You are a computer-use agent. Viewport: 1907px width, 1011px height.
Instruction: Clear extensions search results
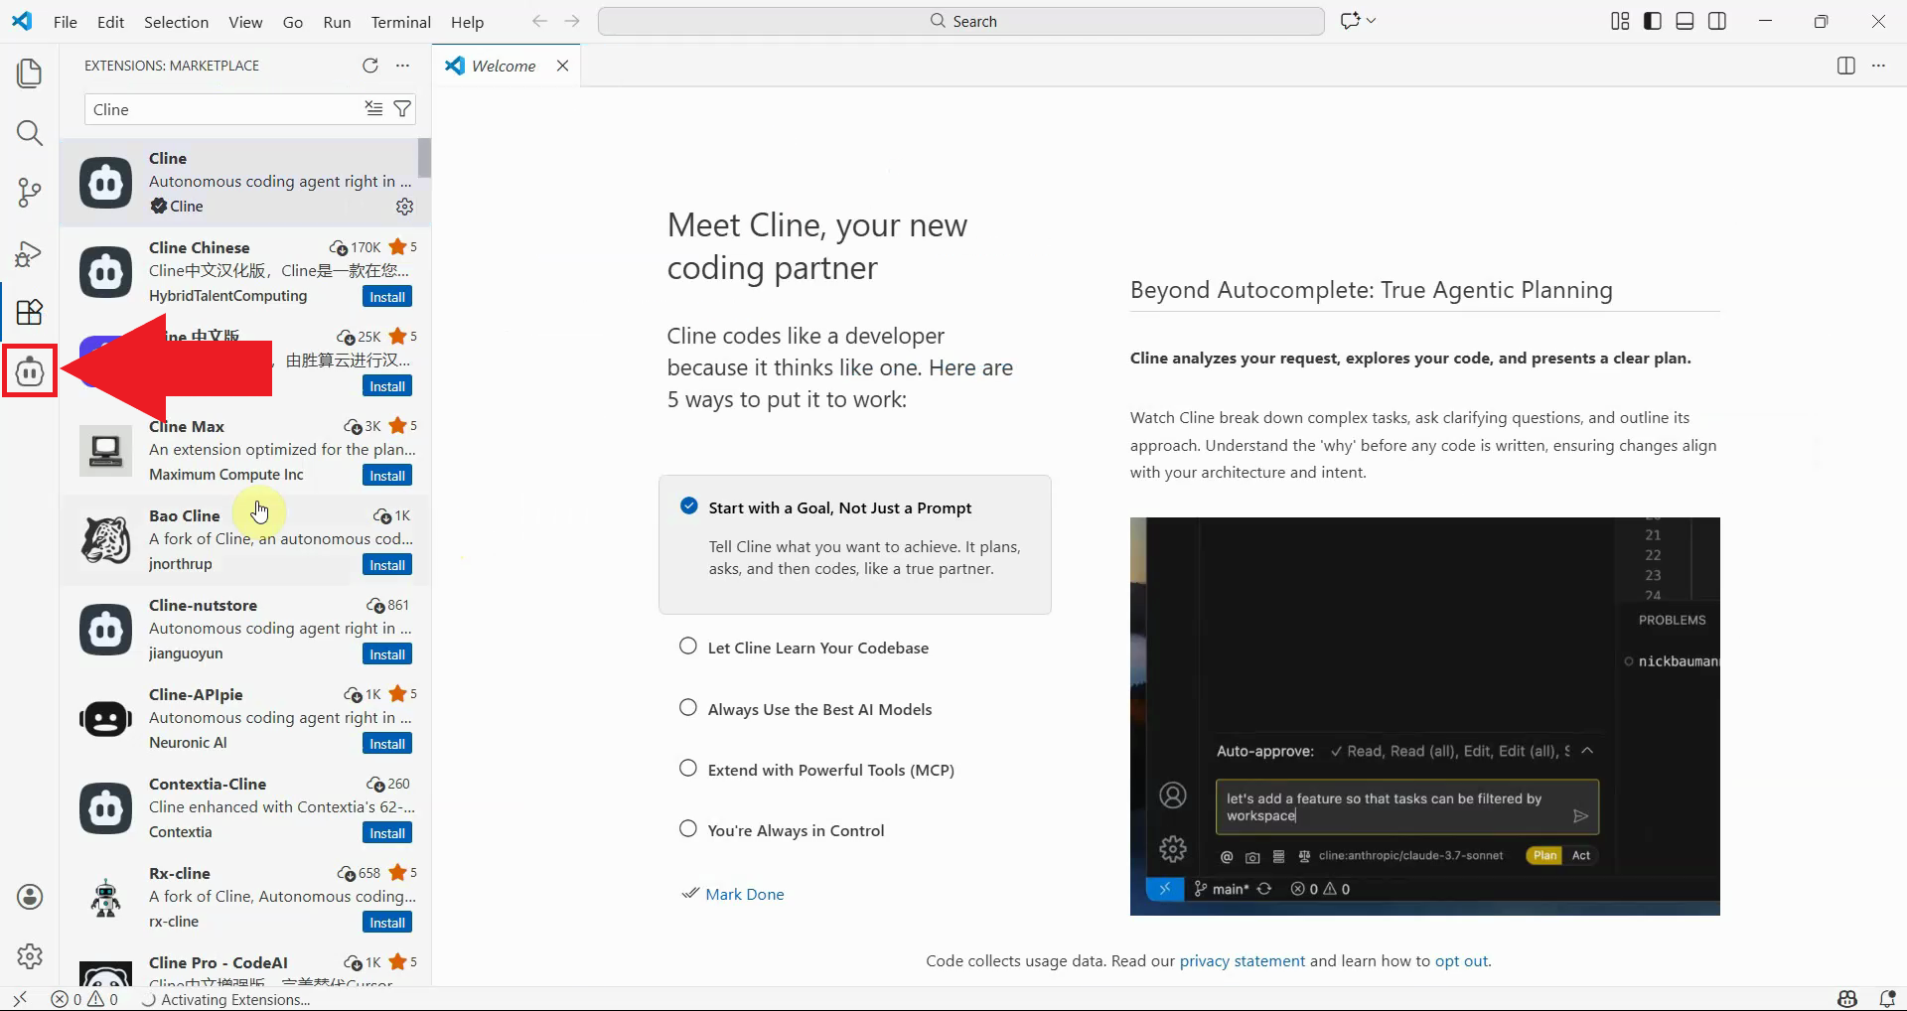point(373,109)
